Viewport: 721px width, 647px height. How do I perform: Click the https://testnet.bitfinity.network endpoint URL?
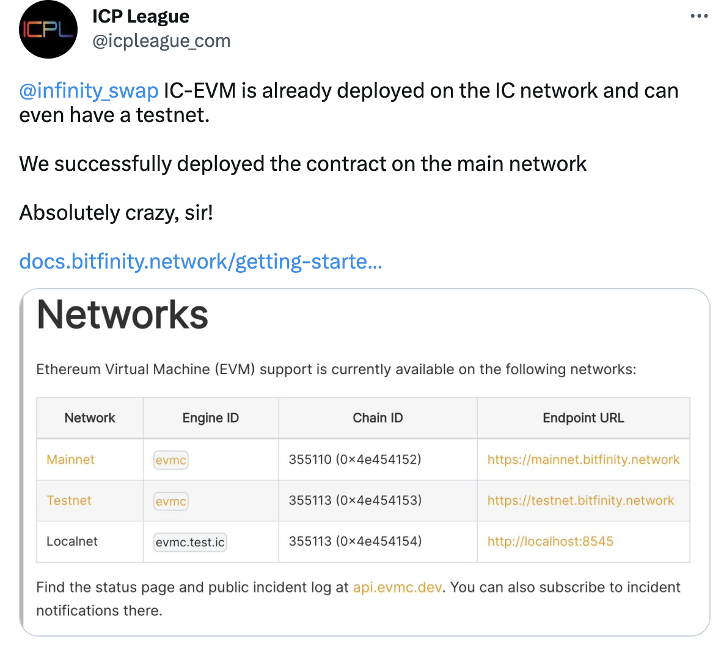tap(580, 501)
